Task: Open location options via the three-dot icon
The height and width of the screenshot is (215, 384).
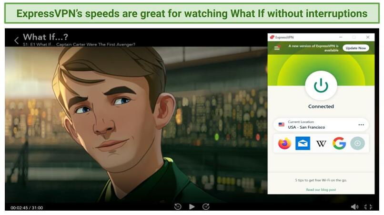Action: pos(361,125)
